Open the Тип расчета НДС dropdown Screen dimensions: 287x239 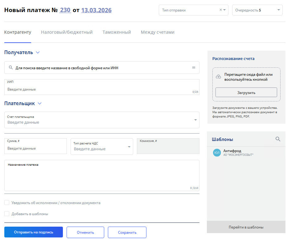click(102, 147)
